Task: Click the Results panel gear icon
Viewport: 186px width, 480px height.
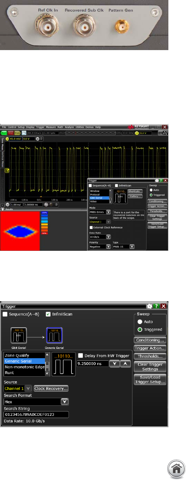Action: [x=3, y=209]
